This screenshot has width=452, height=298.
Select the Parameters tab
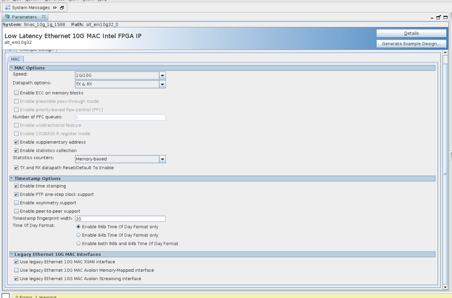pyautogui.click(x=24, y=17)
